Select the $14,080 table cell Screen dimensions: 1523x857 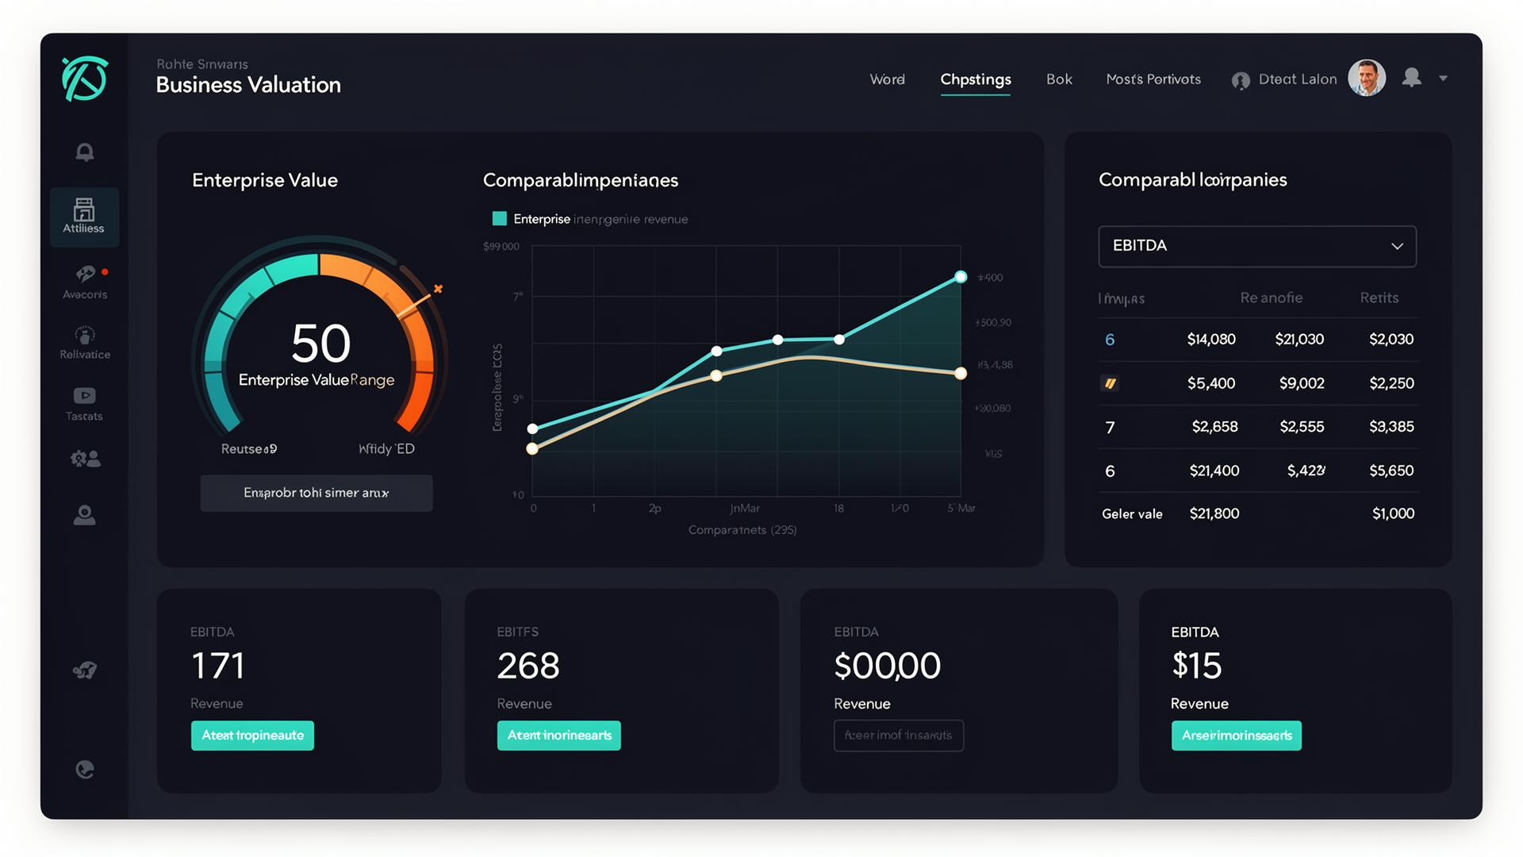click(1211, 340)
